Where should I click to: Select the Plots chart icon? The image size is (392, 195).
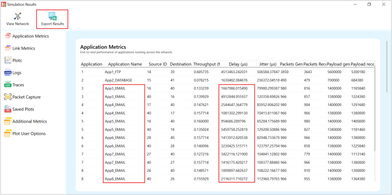pyautogui.click(x=8, y=60)
